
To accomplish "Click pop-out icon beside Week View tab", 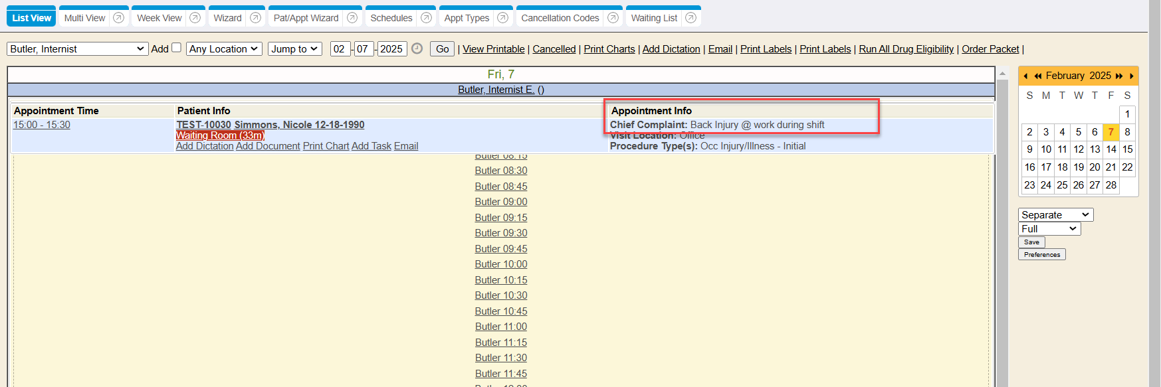I will (195, 18).
